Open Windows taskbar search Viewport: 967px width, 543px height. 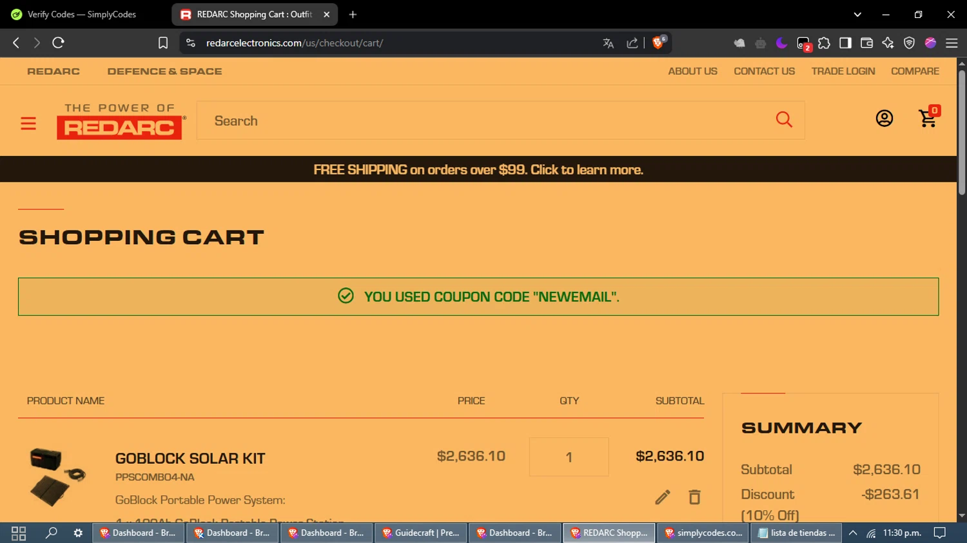tap(51, 533)
